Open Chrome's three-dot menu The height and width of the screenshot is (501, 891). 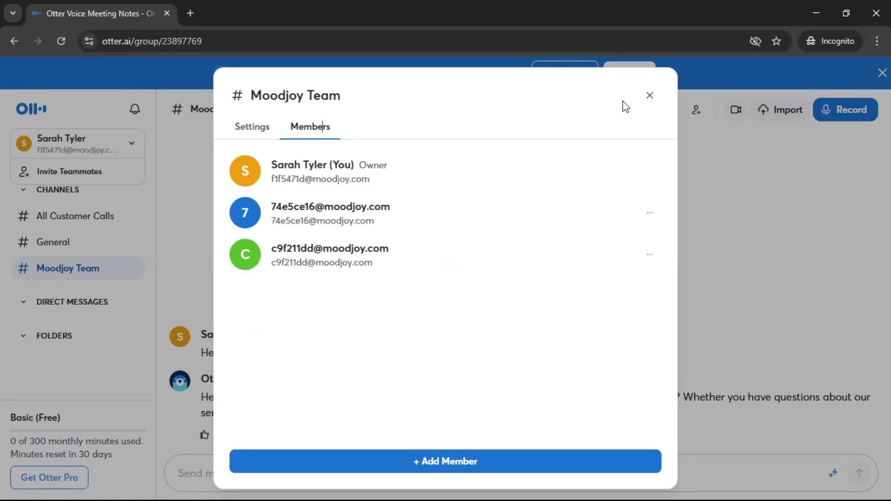[x=877, y=41]
